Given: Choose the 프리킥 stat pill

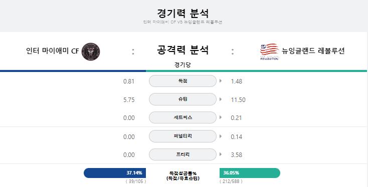Looking at the screenshot, I should coord(182,154).
